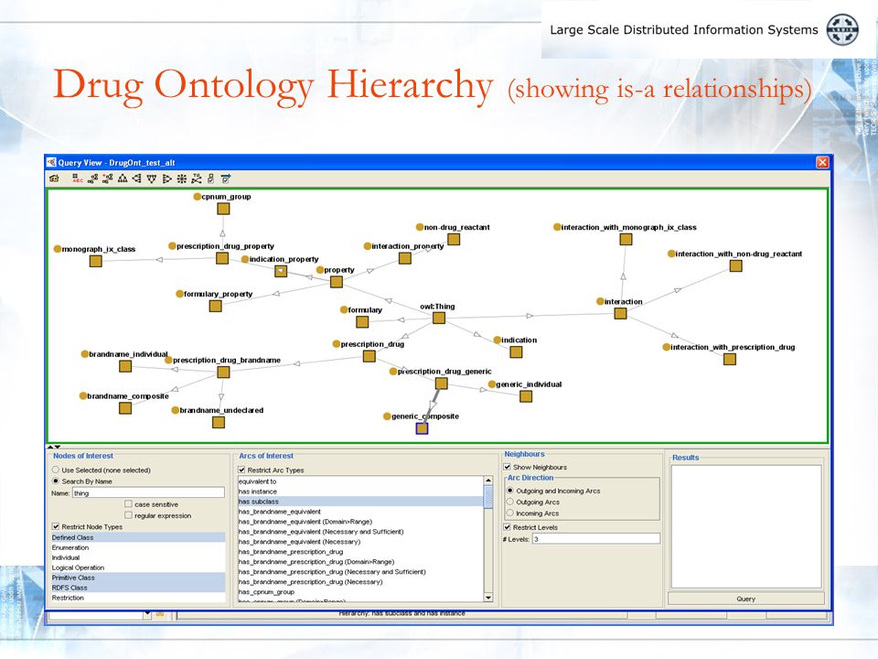
Task: Select the generic_individual node square
Action: [x=526, y=396]
